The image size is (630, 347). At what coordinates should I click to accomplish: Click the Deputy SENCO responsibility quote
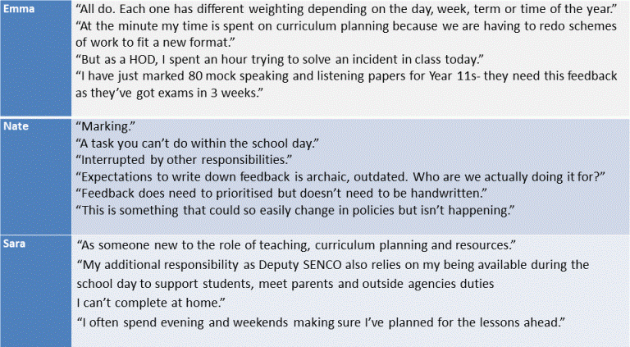pyautogui.click(x=333, y=284)
